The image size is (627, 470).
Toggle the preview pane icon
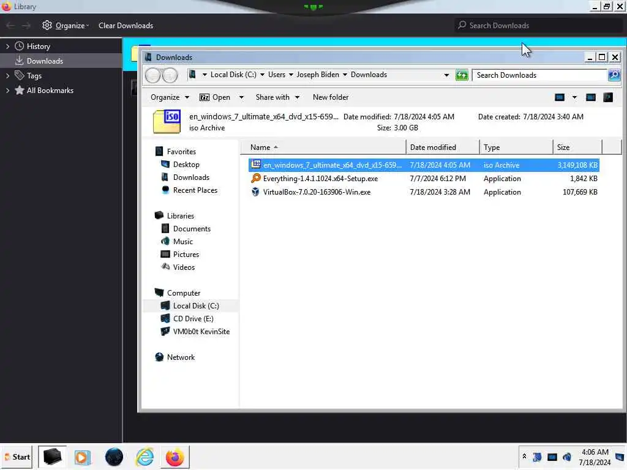coord(591,97)
